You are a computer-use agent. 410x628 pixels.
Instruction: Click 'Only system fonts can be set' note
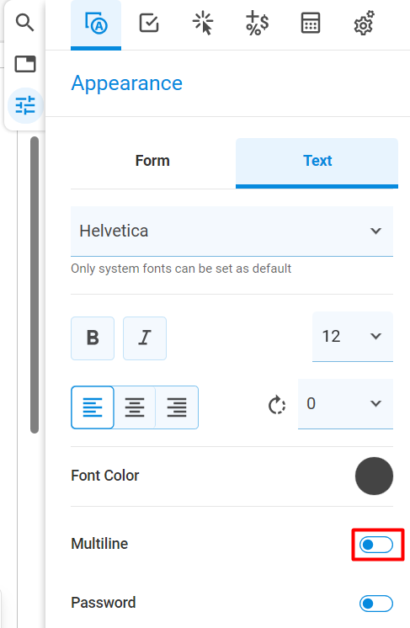(181, 269)
